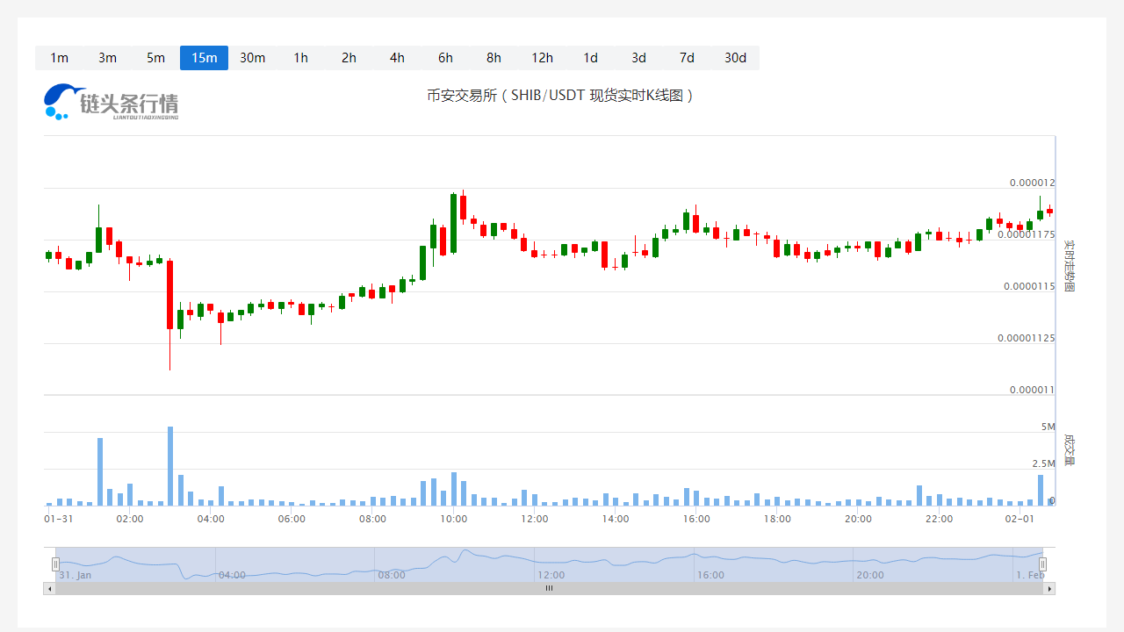1124x632 pixels.
Task: Click the navigator's right range handle
Action: 1043,564
